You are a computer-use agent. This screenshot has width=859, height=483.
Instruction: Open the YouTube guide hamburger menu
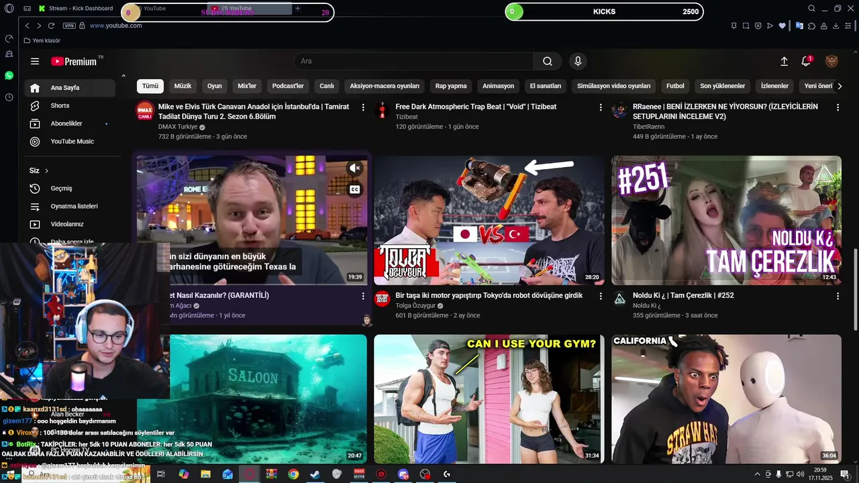tap(35, 61)
